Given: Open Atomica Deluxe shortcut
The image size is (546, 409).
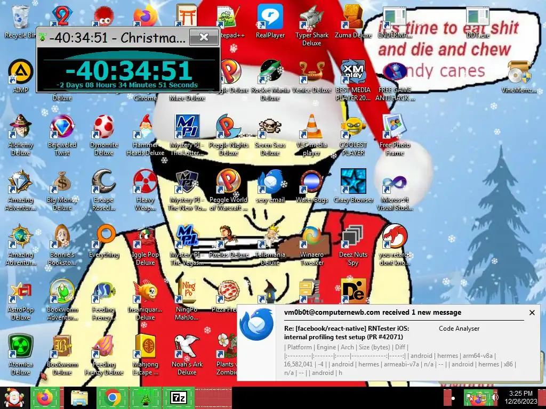Looking at the screenshot, I should tap(20, 346).
